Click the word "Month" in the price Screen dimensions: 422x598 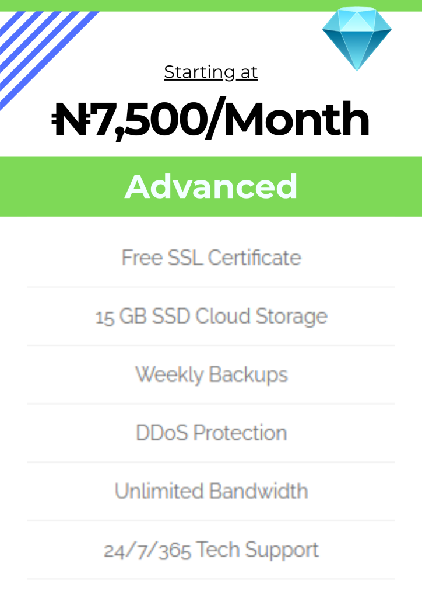click(296, 120)
